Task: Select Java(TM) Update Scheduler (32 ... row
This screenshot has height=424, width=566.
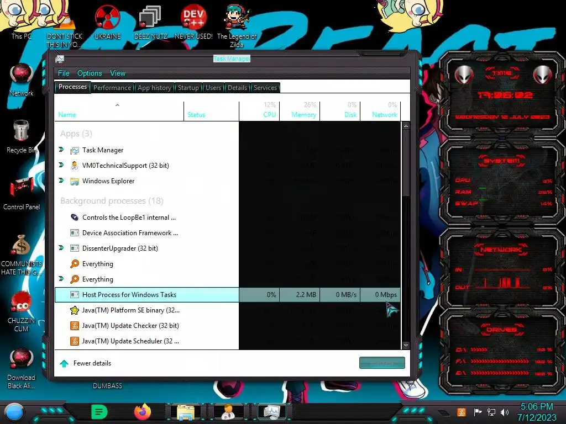Action: [227, 341]
